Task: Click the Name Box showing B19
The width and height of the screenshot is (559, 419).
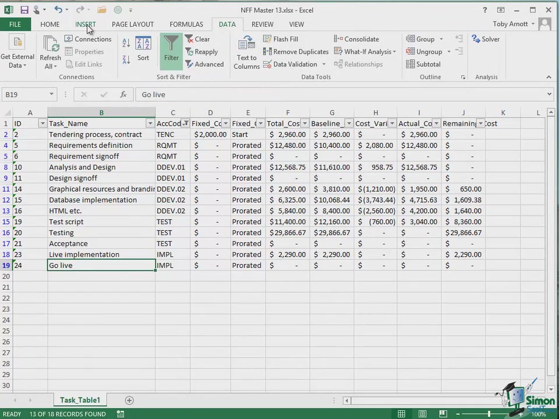Action: (x=24, y=94)
